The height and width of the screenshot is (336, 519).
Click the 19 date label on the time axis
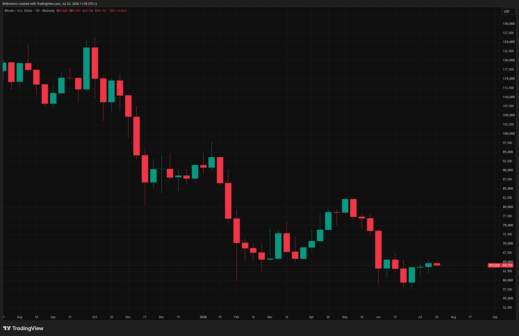pyautogui.click(x=220, y=317)
